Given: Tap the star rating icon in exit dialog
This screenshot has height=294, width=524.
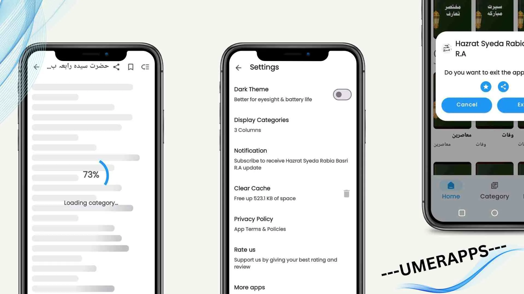Looking at the screenshot, I should [x=486, y=87].
